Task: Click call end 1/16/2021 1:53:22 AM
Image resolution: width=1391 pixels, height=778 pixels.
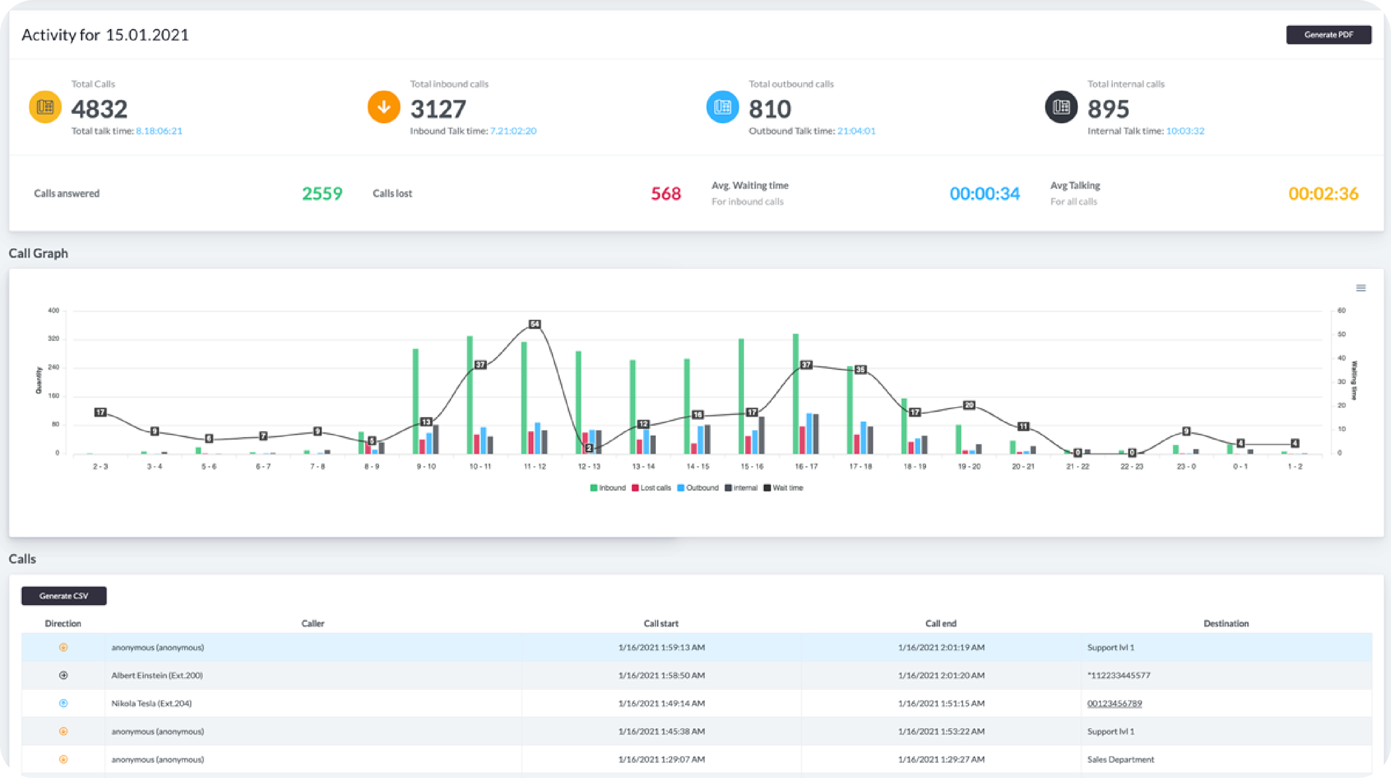Action: pos(941,732)
